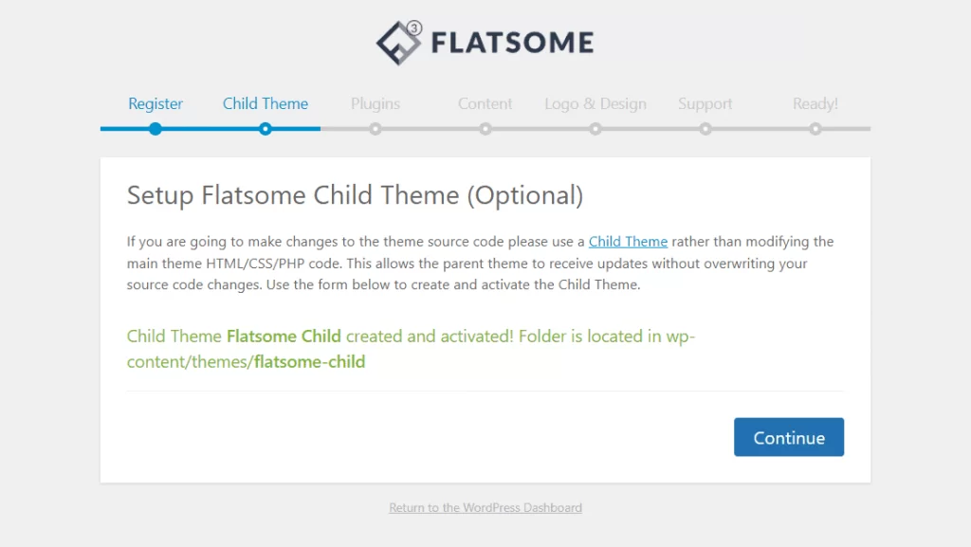
Task: Go to the Content step
Action: 485,104
